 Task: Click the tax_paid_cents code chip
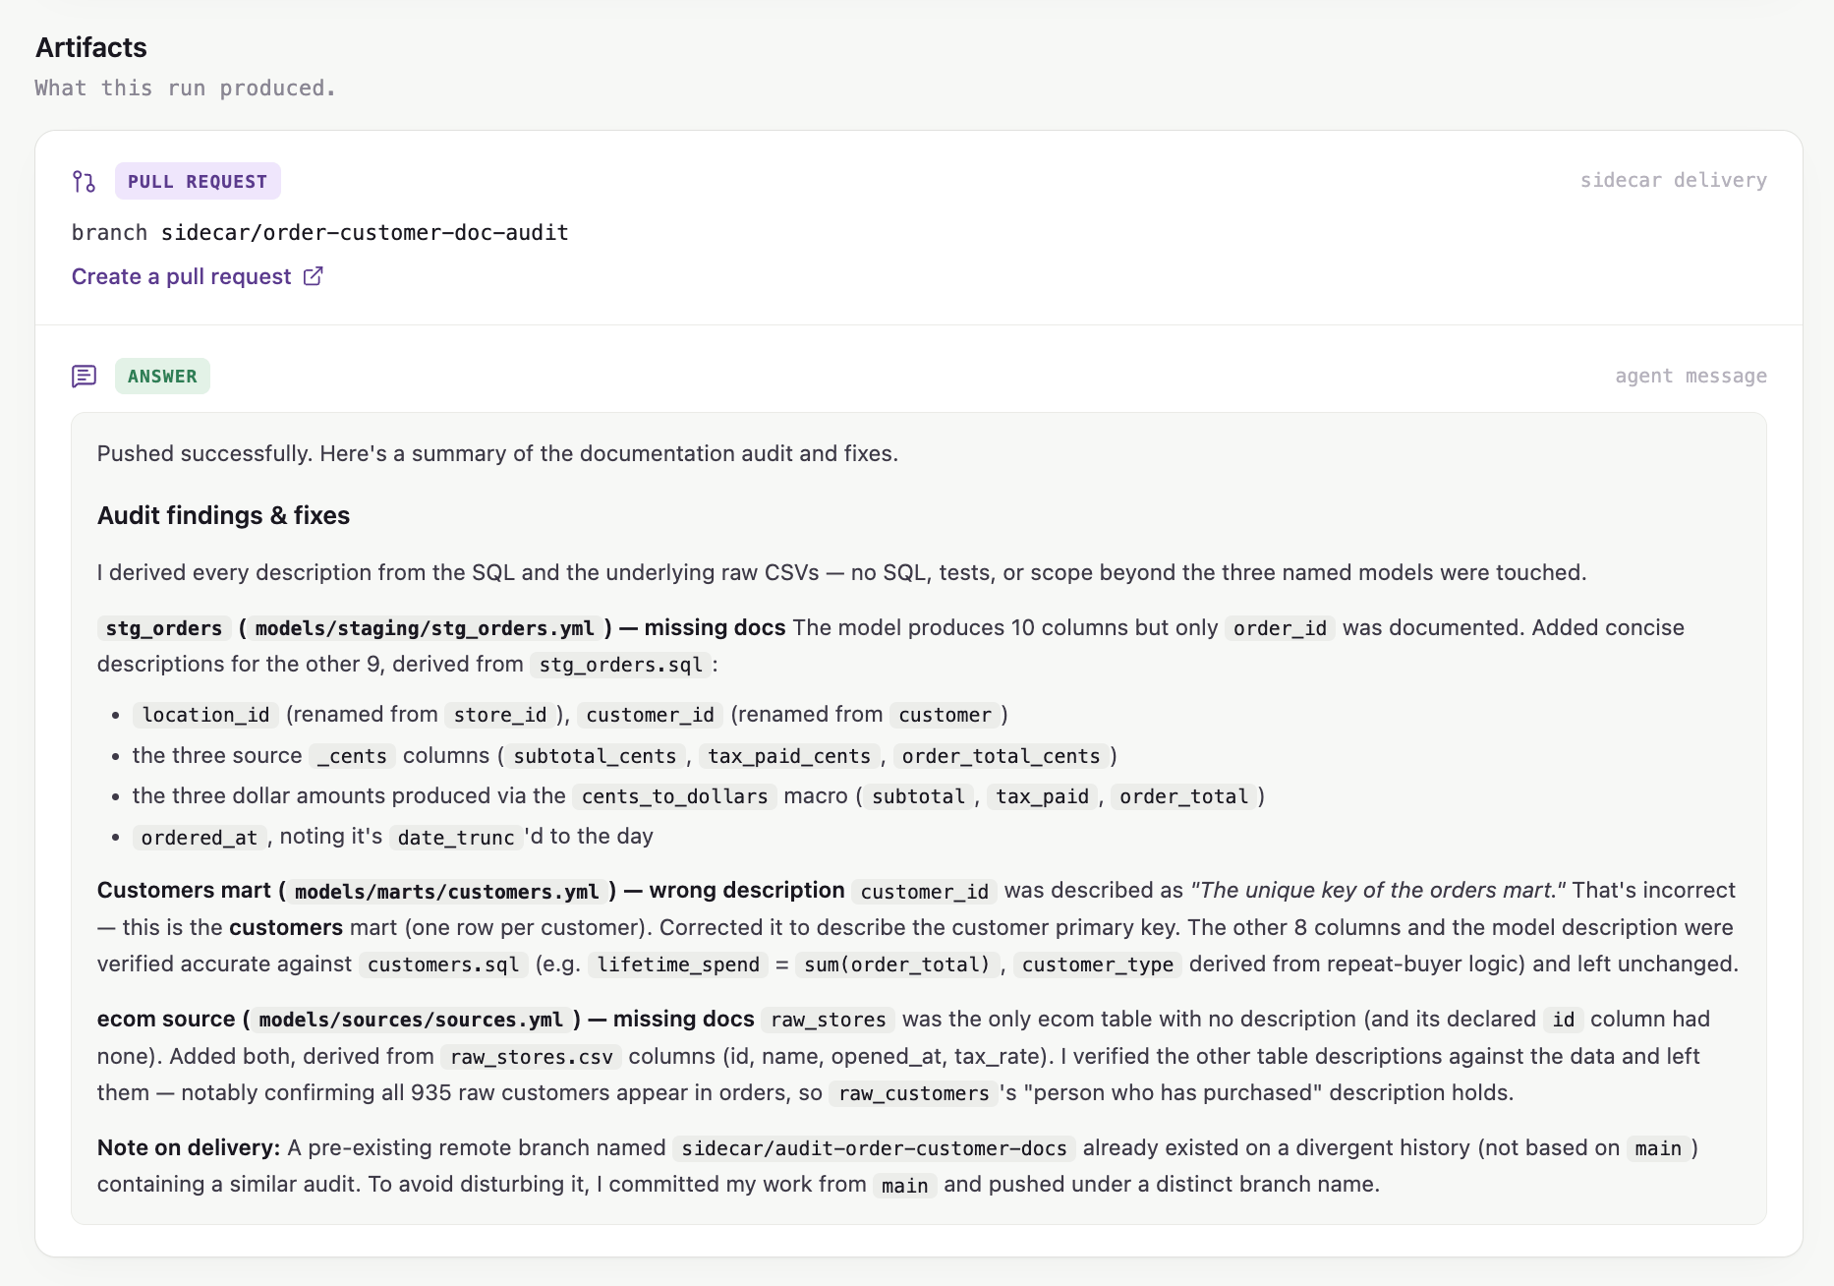point(789,756)
